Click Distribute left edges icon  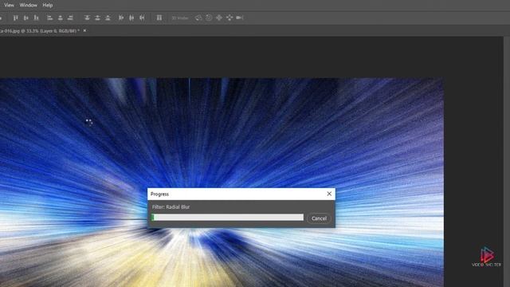[x=121, y=18]
